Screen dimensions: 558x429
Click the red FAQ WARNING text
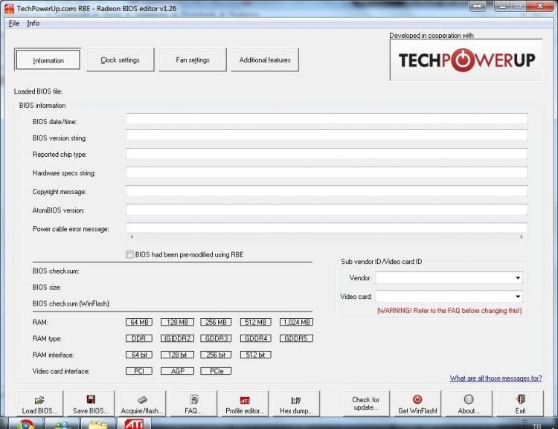[x=449, y=311]
